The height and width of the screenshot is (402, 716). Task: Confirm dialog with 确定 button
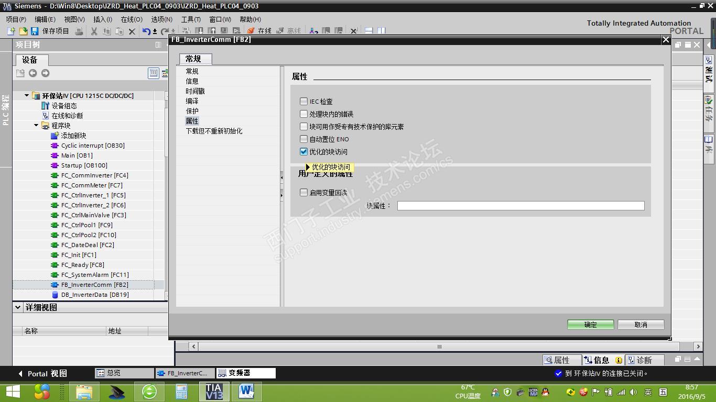click(x=590, y=325)
